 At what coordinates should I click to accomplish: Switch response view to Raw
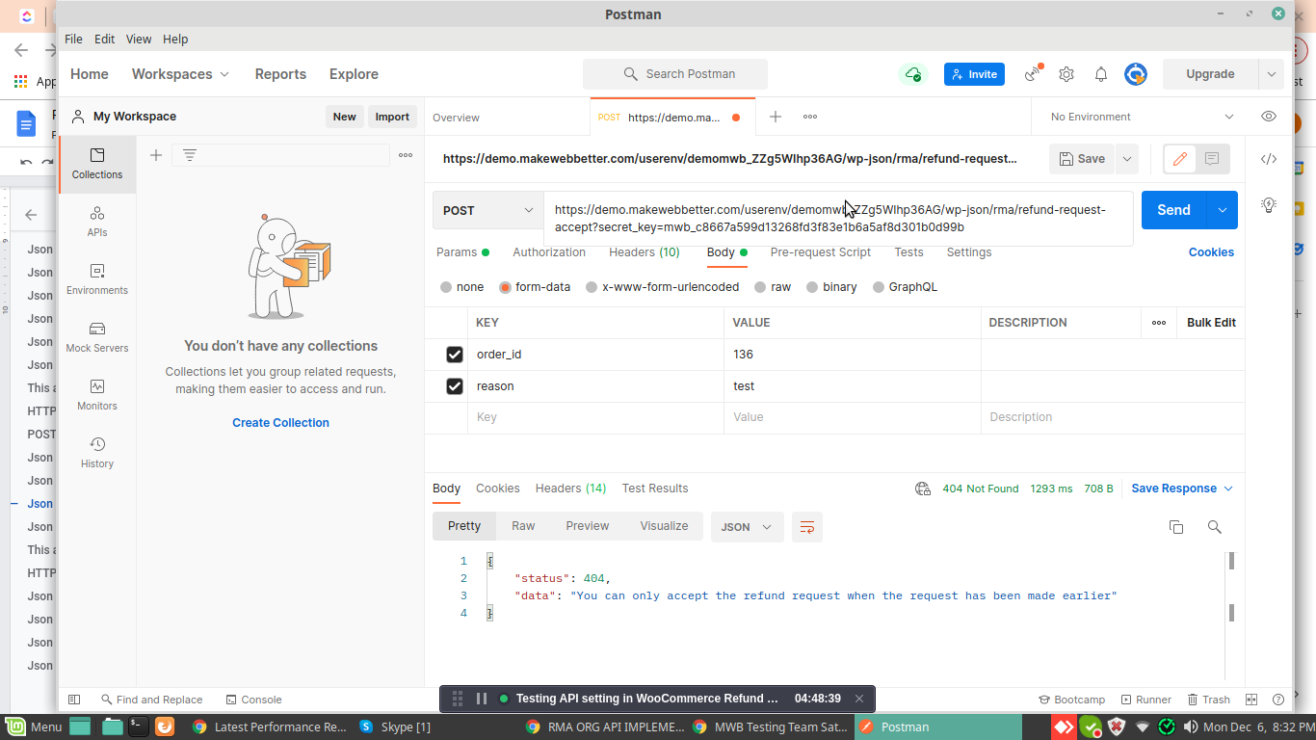click(x=523, y=526)
